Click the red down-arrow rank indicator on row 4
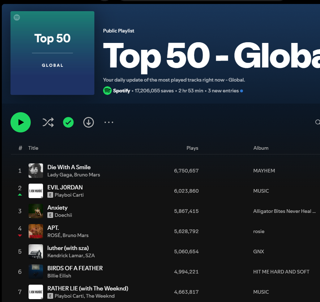Screen dimensions: 320x302 (x=20, y=235)
